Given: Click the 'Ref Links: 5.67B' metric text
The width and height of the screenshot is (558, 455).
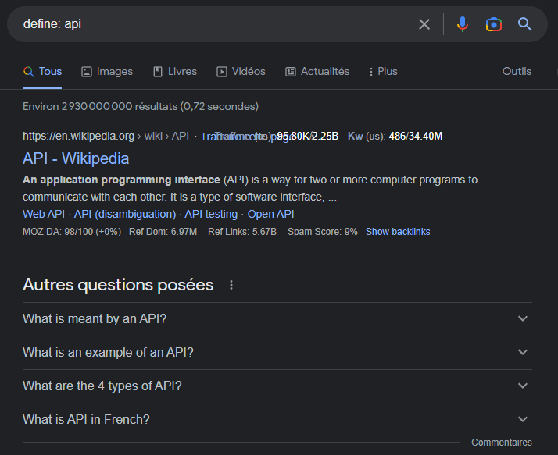Looking at the screenshot, I should click(x=242, y=232).
